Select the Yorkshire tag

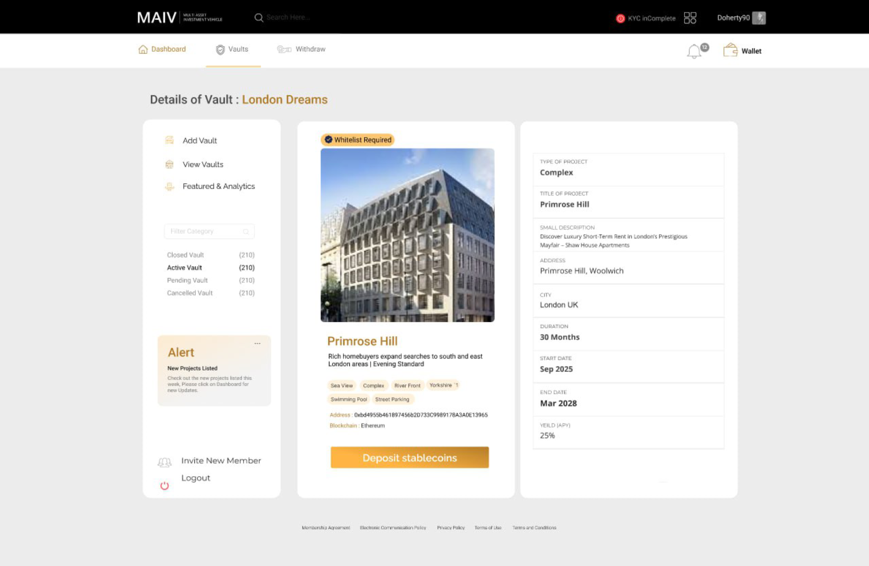[x=443, y=385]
